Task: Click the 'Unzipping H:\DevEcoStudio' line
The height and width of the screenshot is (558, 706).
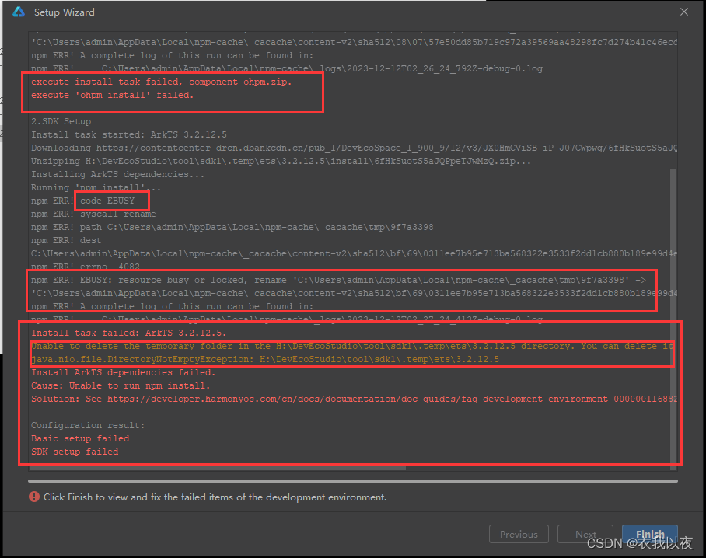Action: point(281,161)
